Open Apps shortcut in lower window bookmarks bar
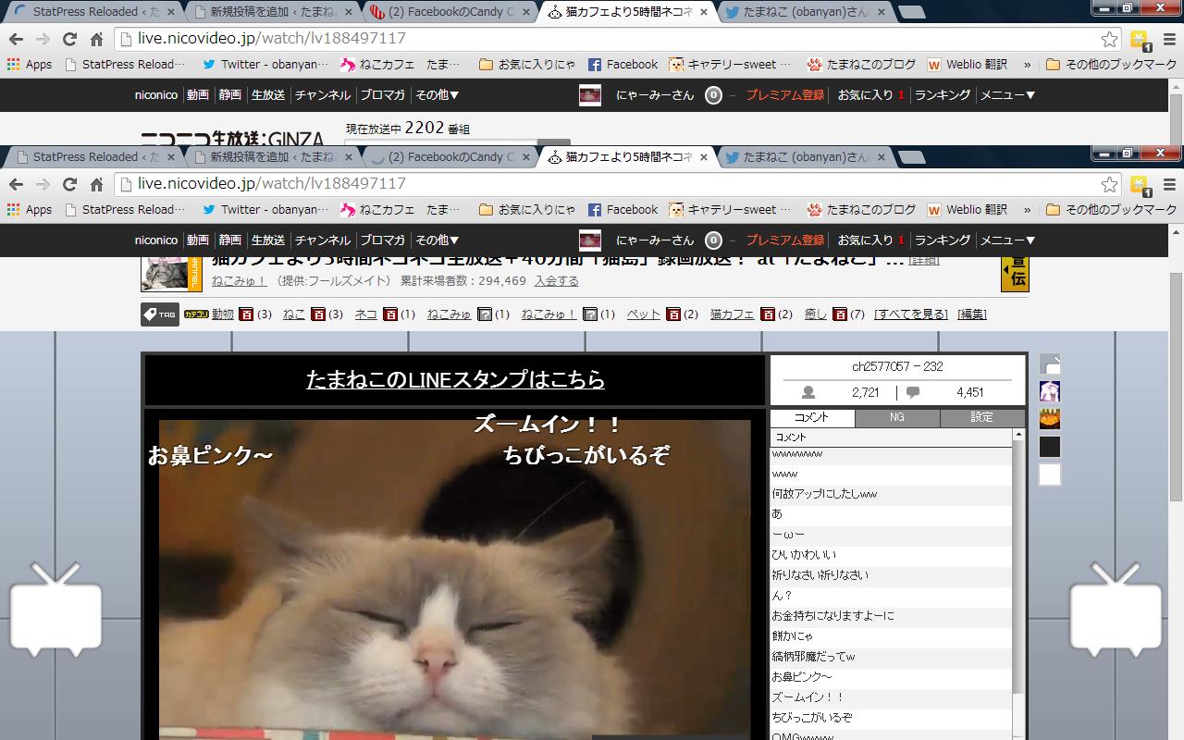 (x=30, y=210)
